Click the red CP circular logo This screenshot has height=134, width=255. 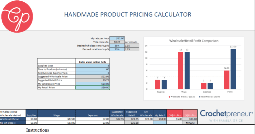click(x=17, y=16)
